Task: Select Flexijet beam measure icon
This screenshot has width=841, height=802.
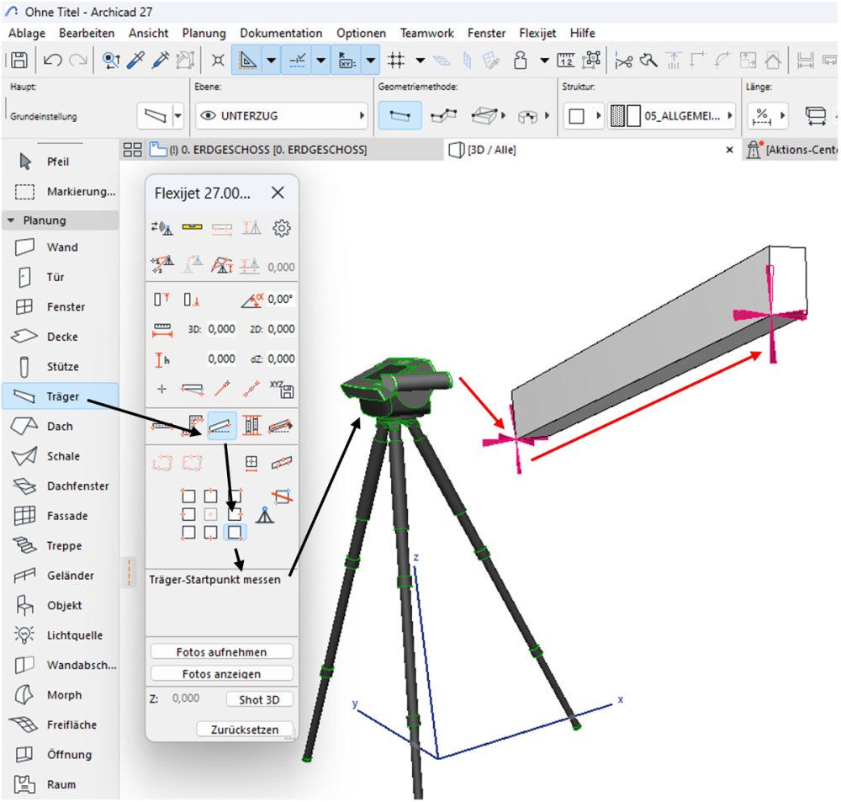Action: (x=222, y=426)
